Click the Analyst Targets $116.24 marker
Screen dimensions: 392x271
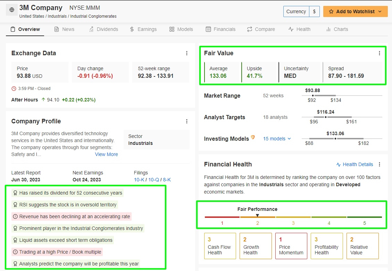pyautogui.click(x=325, y=117)
